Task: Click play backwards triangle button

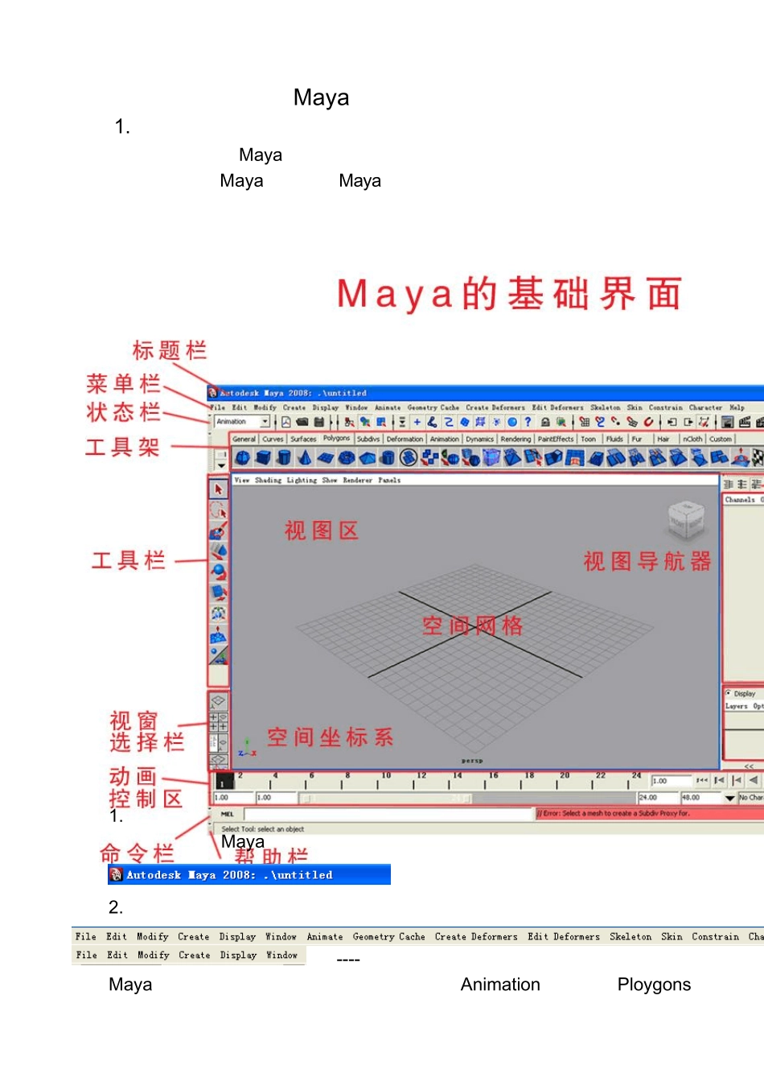Action: [754, 780]
